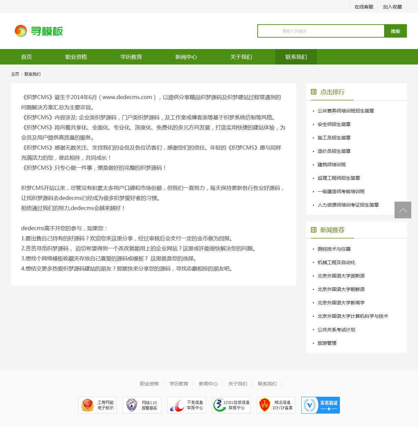Click the 新闻推荐 list icon
Image resolution: width=418 pixels, height=427 pixels.
pyautogui.click(x=314, y=230)
